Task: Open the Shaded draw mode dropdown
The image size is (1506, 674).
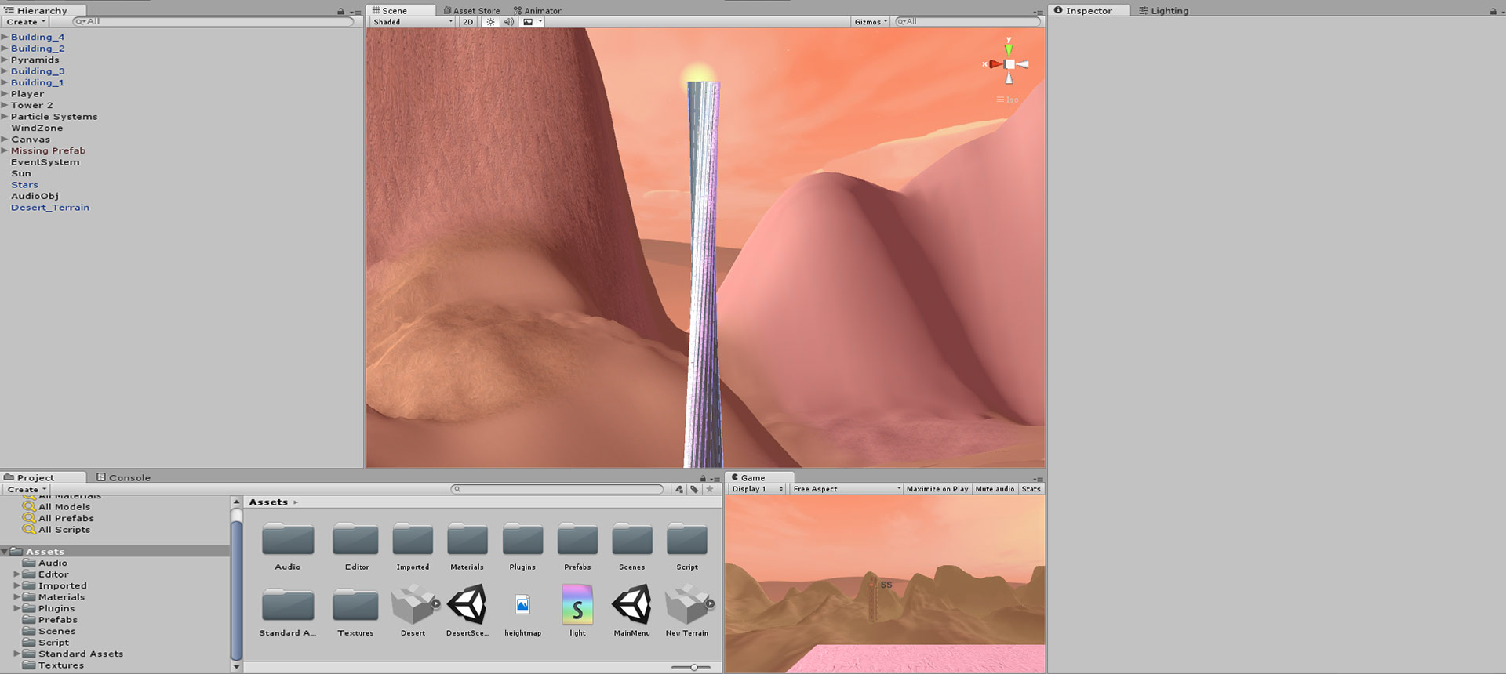Action: (413, 22)
